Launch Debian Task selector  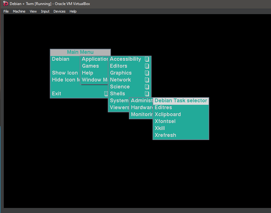coord(181,101)
